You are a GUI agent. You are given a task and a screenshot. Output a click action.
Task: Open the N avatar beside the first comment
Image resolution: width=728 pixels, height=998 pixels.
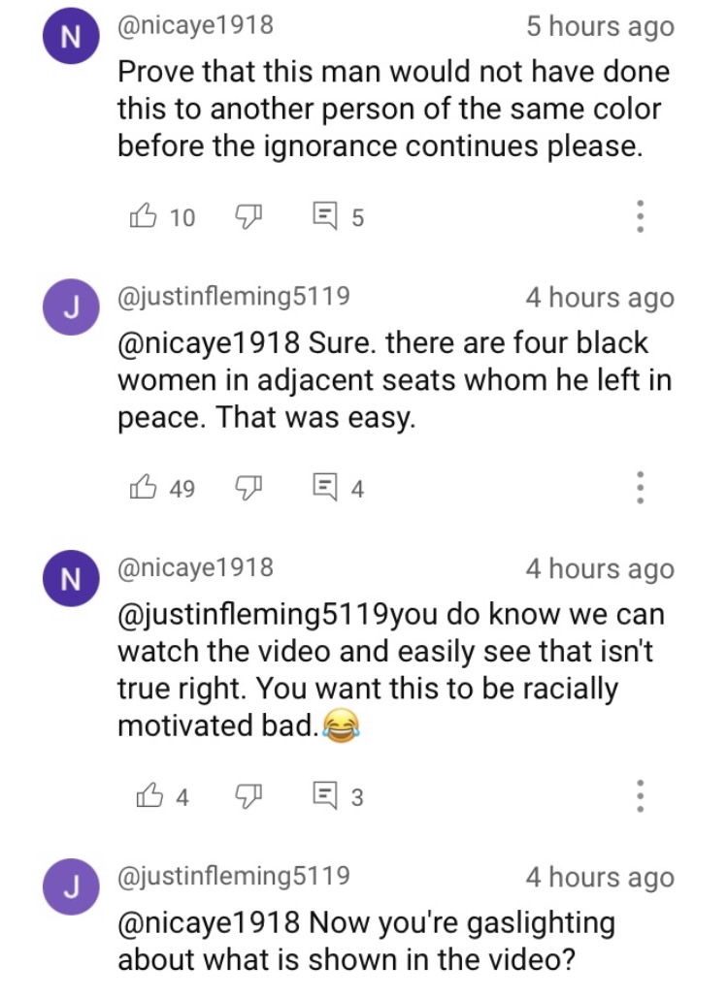pos(71,36)
